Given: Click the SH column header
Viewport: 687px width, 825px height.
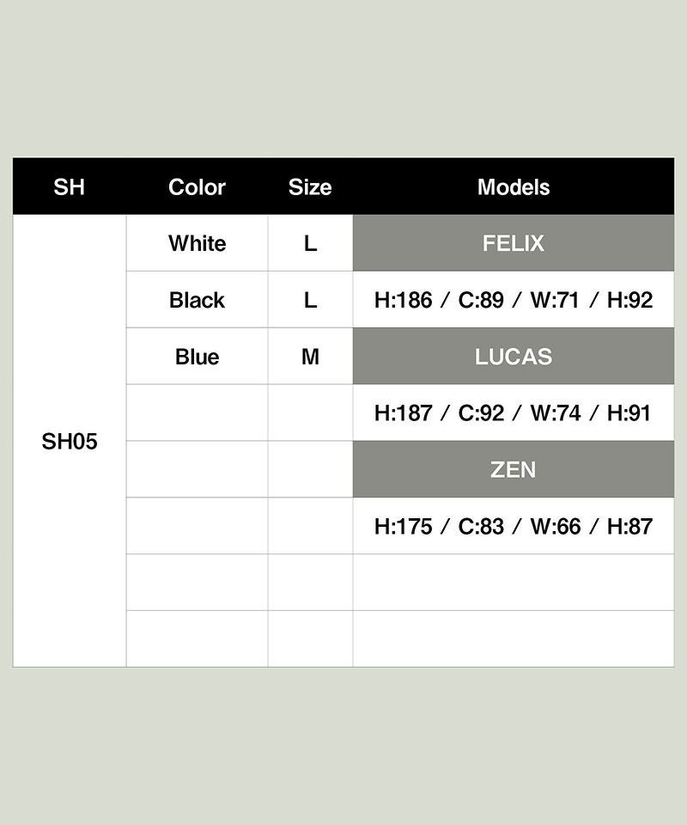Looking at the screenshot, I should coord(70,186).
